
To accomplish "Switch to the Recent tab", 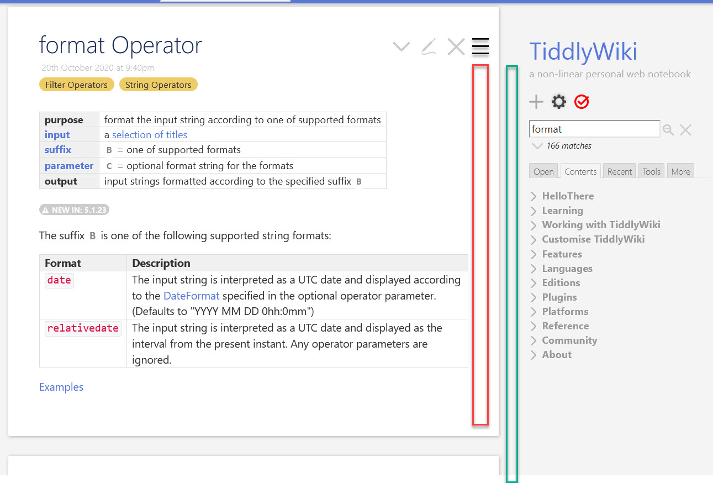I will point(619,171).
